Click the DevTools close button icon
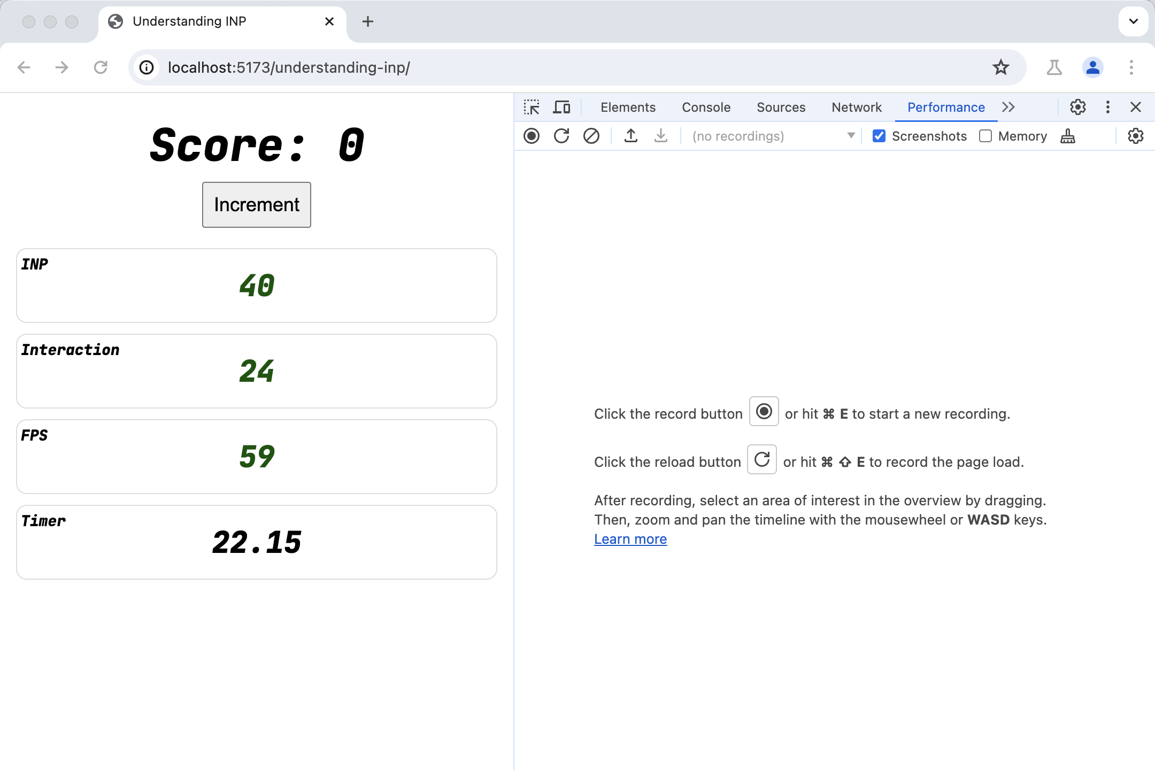 [1136, 107]
